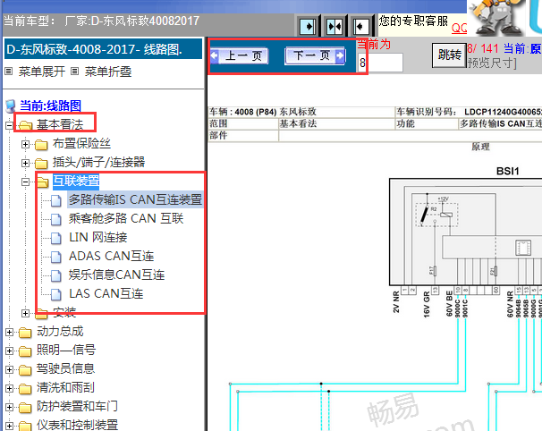Viewport: 542px width, 431px height.
Task: Click the D-东风标致-4008-2017- 线路图 header
Action: [103, 49]
